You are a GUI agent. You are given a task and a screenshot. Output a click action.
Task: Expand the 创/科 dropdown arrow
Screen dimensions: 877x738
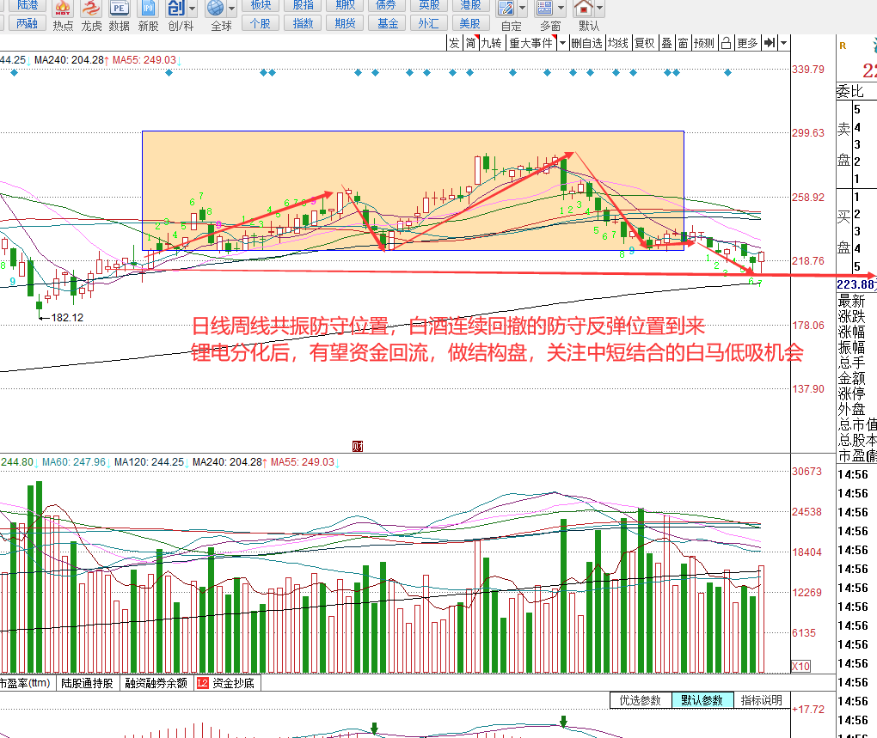tap(193, 9)
